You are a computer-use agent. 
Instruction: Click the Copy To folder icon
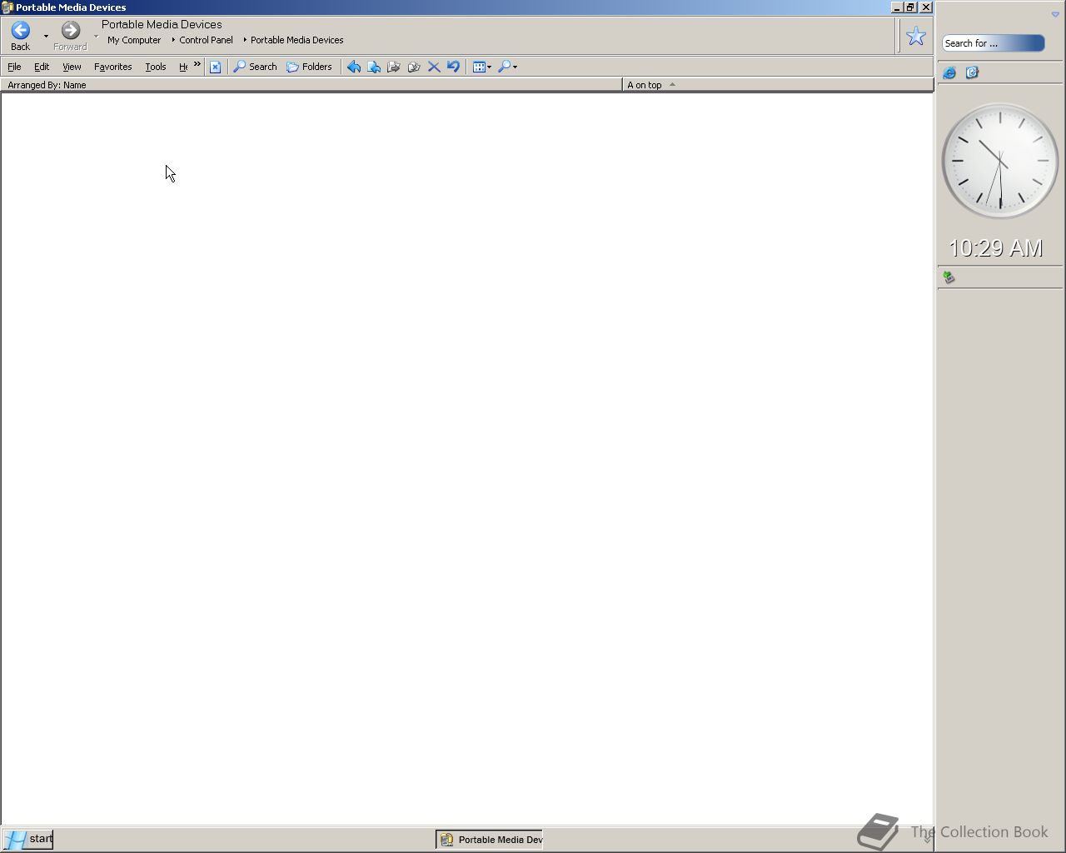(x=394, y=67)
